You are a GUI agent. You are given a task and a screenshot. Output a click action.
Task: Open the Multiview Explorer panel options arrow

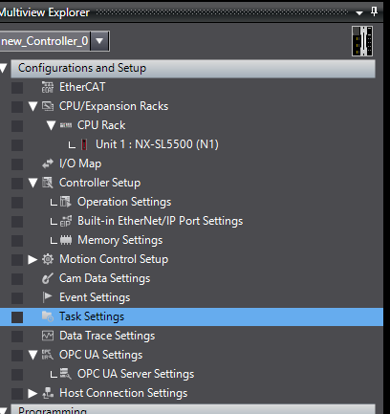coord(359,13)
